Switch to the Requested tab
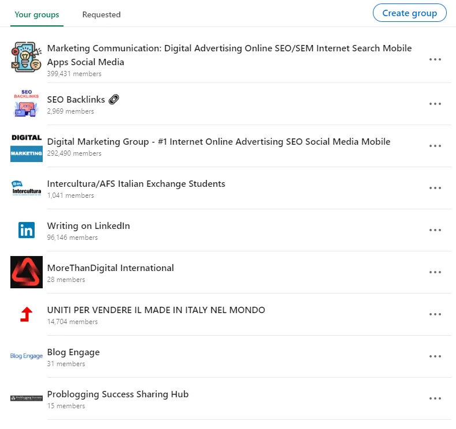 coord(102,14)
